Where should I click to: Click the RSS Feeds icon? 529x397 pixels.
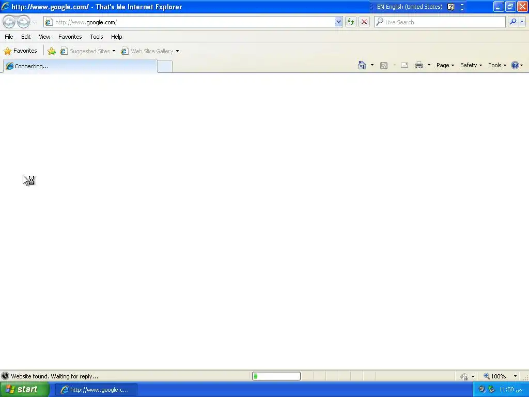point(384,66)
